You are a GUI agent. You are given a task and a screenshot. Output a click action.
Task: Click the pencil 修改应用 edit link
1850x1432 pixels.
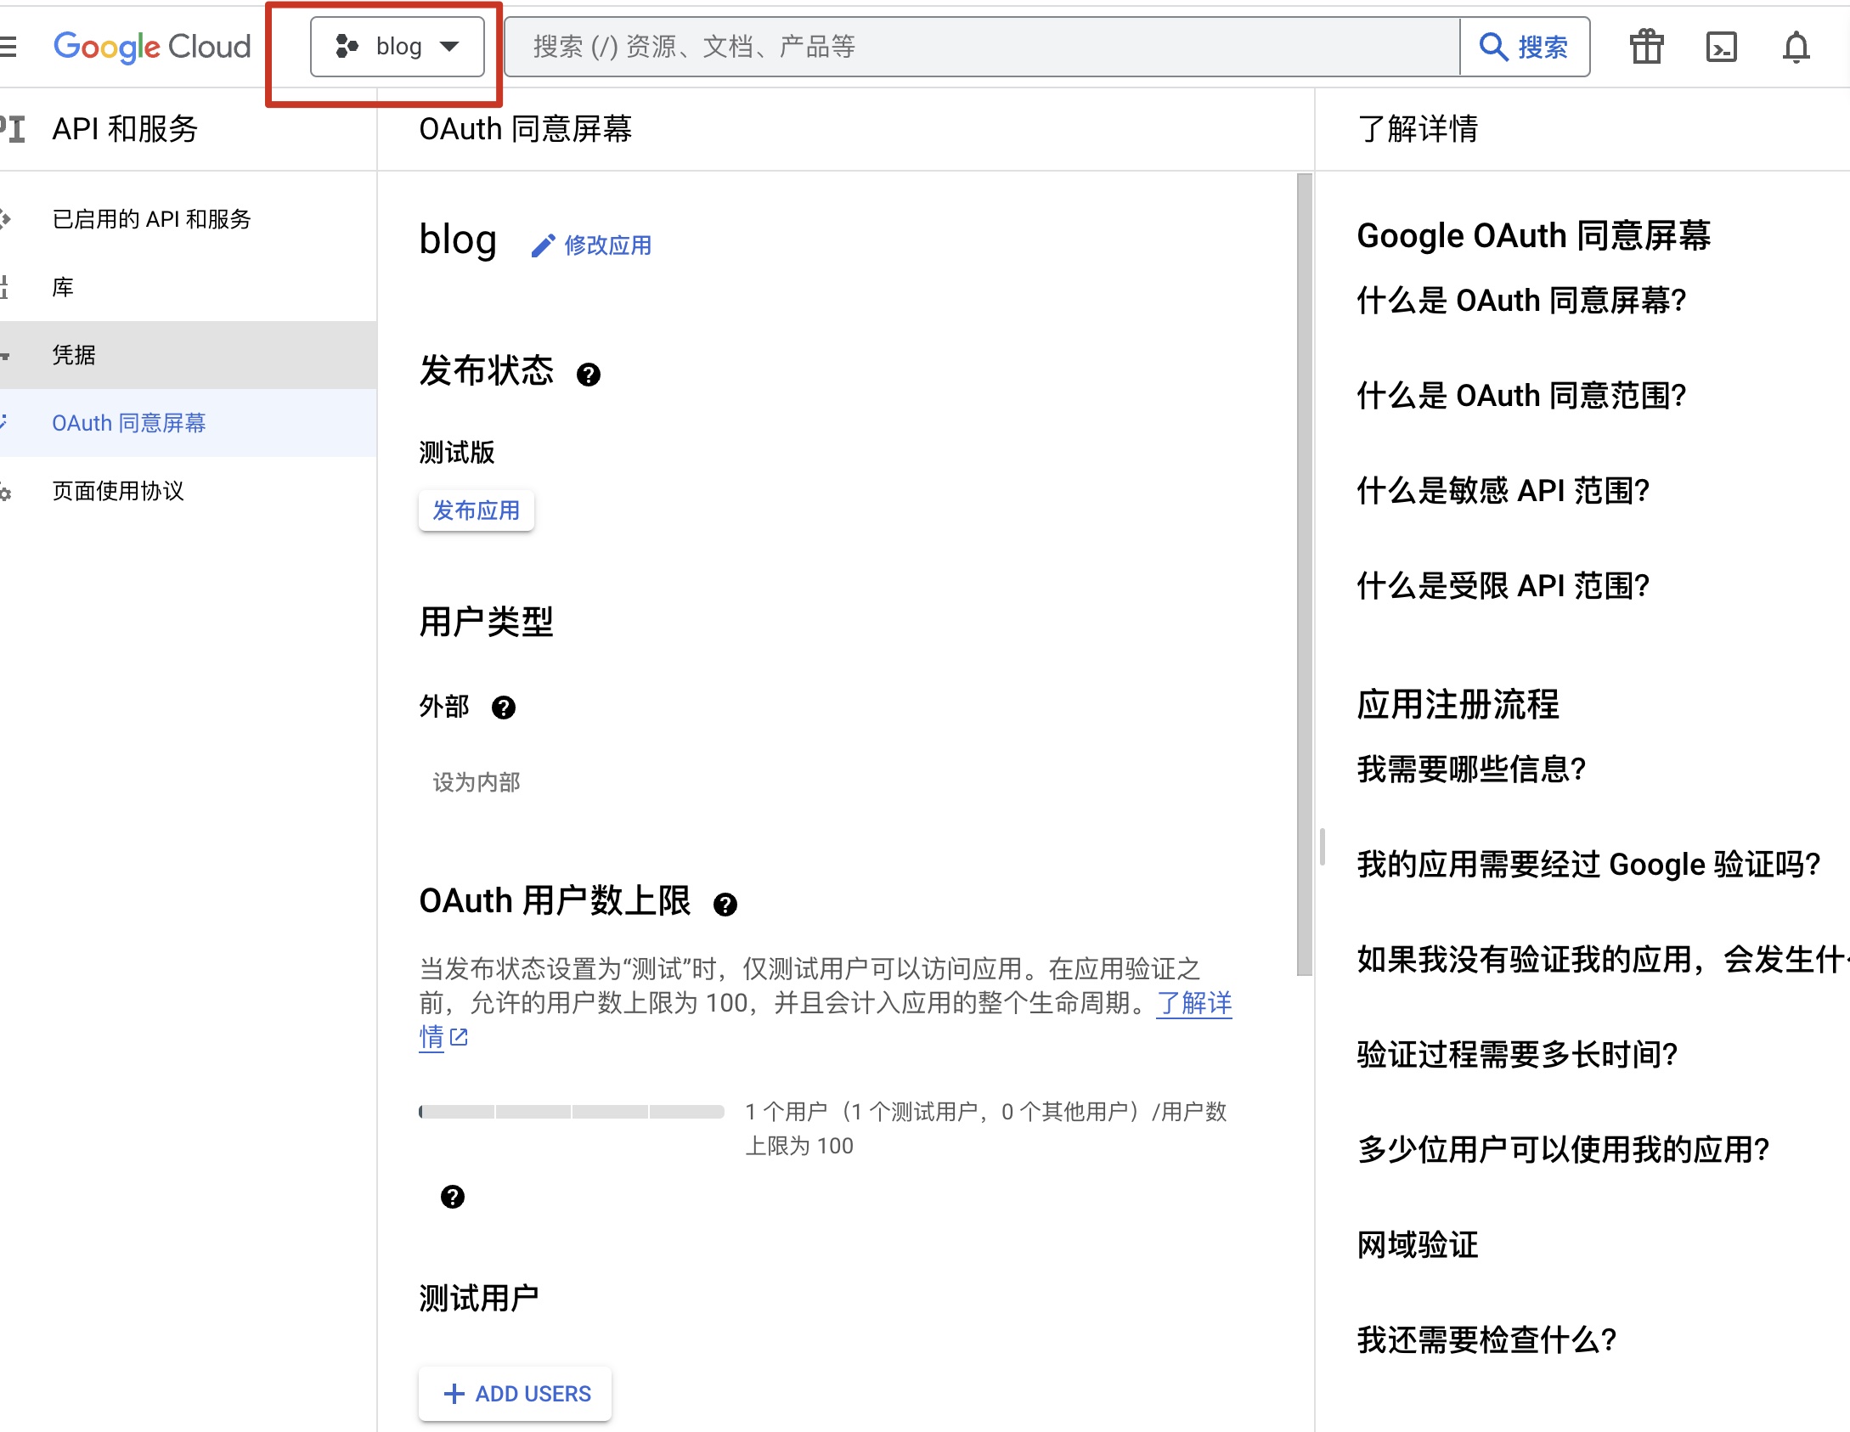[592, 245]
